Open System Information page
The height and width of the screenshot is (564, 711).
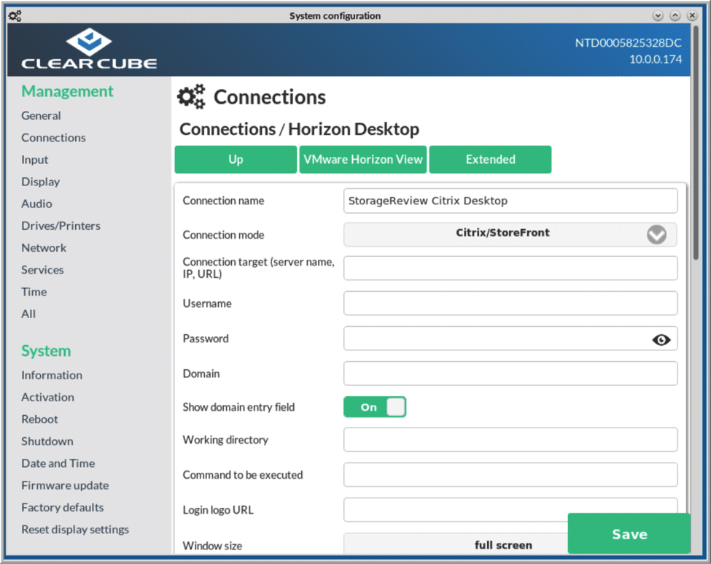tap(52, 375)
